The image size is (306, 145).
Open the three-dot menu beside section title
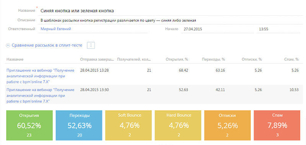[91, 45]
